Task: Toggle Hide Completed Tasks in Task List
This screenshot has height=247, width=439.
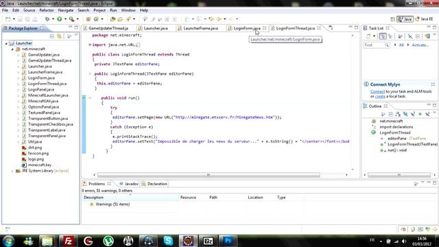Action: point(410,36)
